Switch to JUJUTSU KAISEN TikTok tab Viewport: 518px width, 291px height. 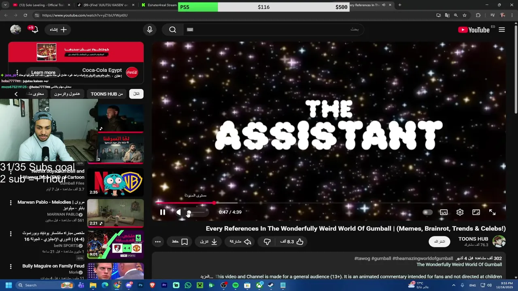[x=105, y=5]
